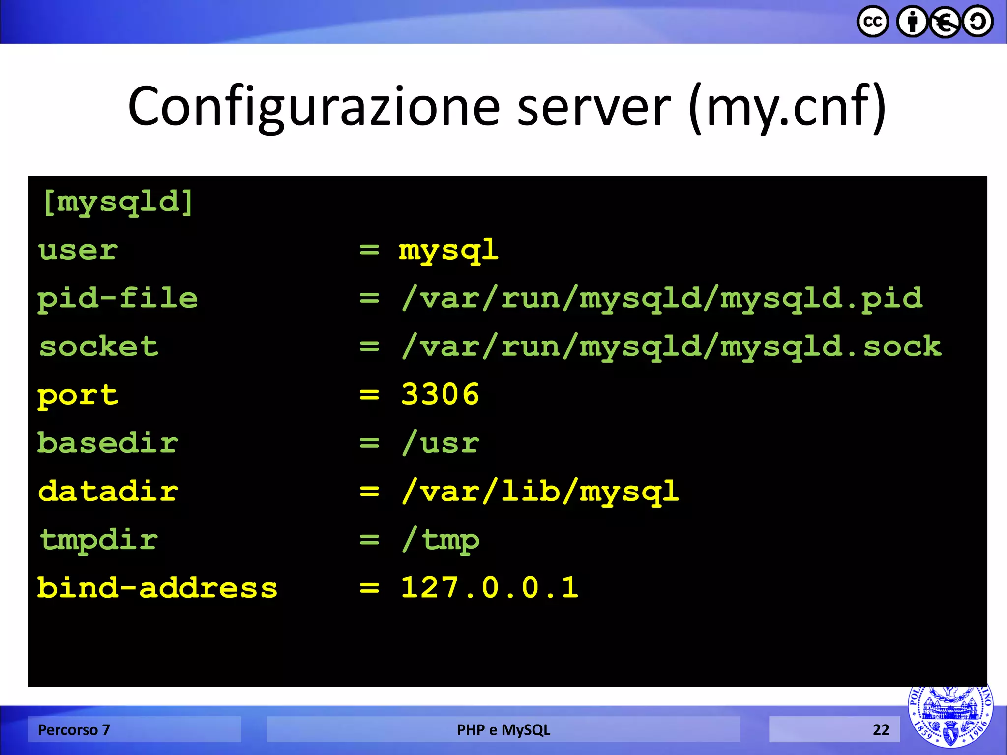This screenshot has width=1007, height=755.
Task: Click the tmpdir value '/tmp'
Action: 440,540
